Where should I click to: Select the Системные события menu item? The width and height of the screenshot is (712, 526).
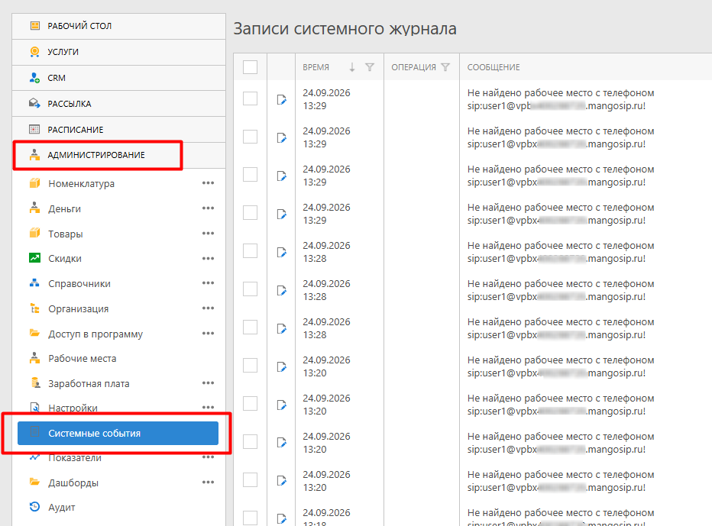(x=118, y=433)
